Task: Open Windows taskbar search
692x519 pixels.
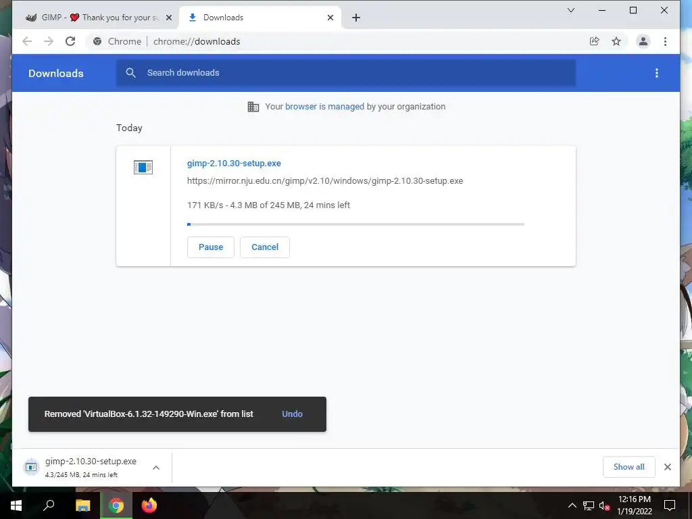Action: click(49, 505)
